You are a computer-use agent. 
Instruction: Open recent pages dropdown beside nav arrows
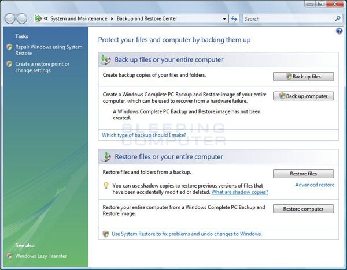point(30,19)
